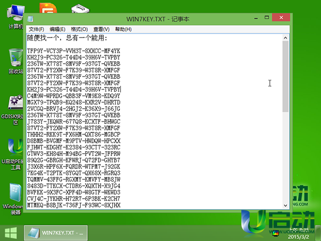Minimize the Notepad window
Image resolution: width=321 pixels, height=241 pixels.
[256, 18]
